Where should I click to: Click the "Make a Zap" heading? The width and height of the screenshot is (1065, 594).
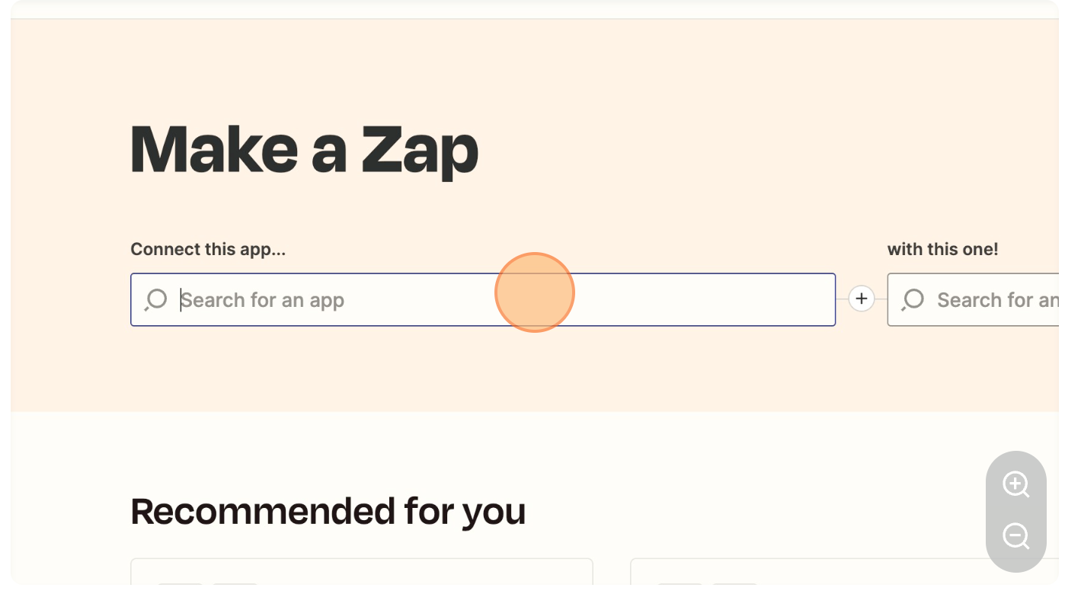click(304, 149)
